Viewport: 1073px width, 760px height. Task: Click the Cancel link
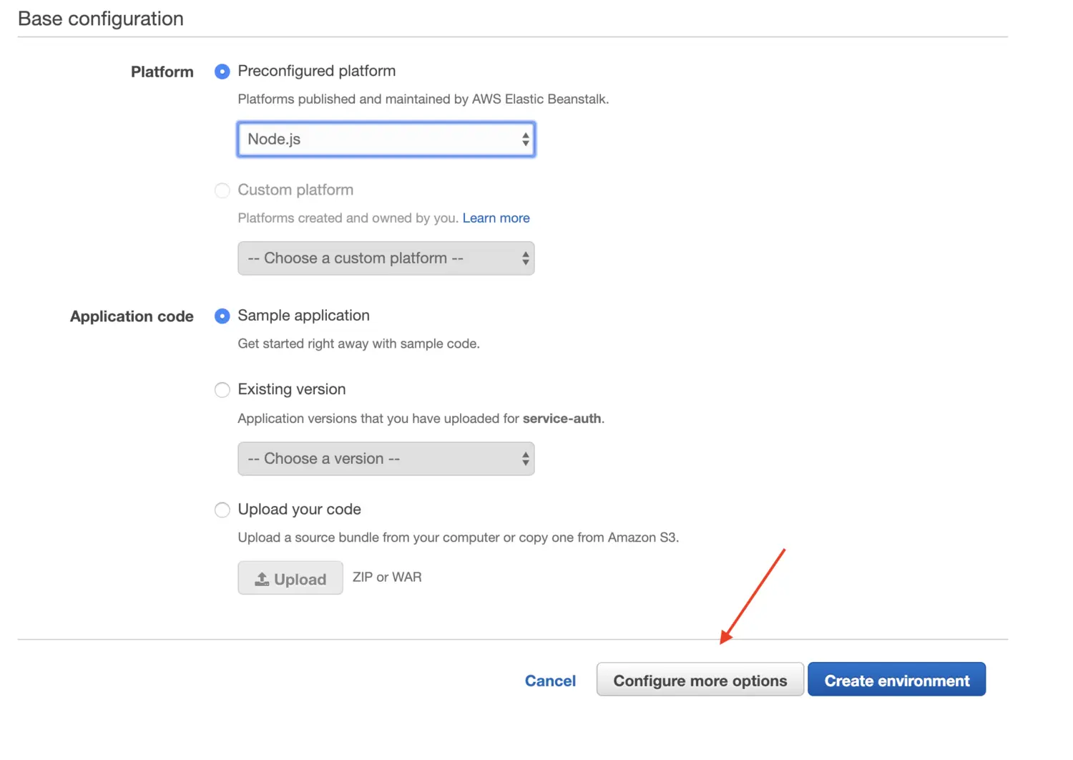(x=550, y=681)
